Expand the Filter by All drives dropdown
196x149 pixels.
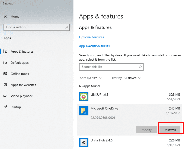click(126, 78)
